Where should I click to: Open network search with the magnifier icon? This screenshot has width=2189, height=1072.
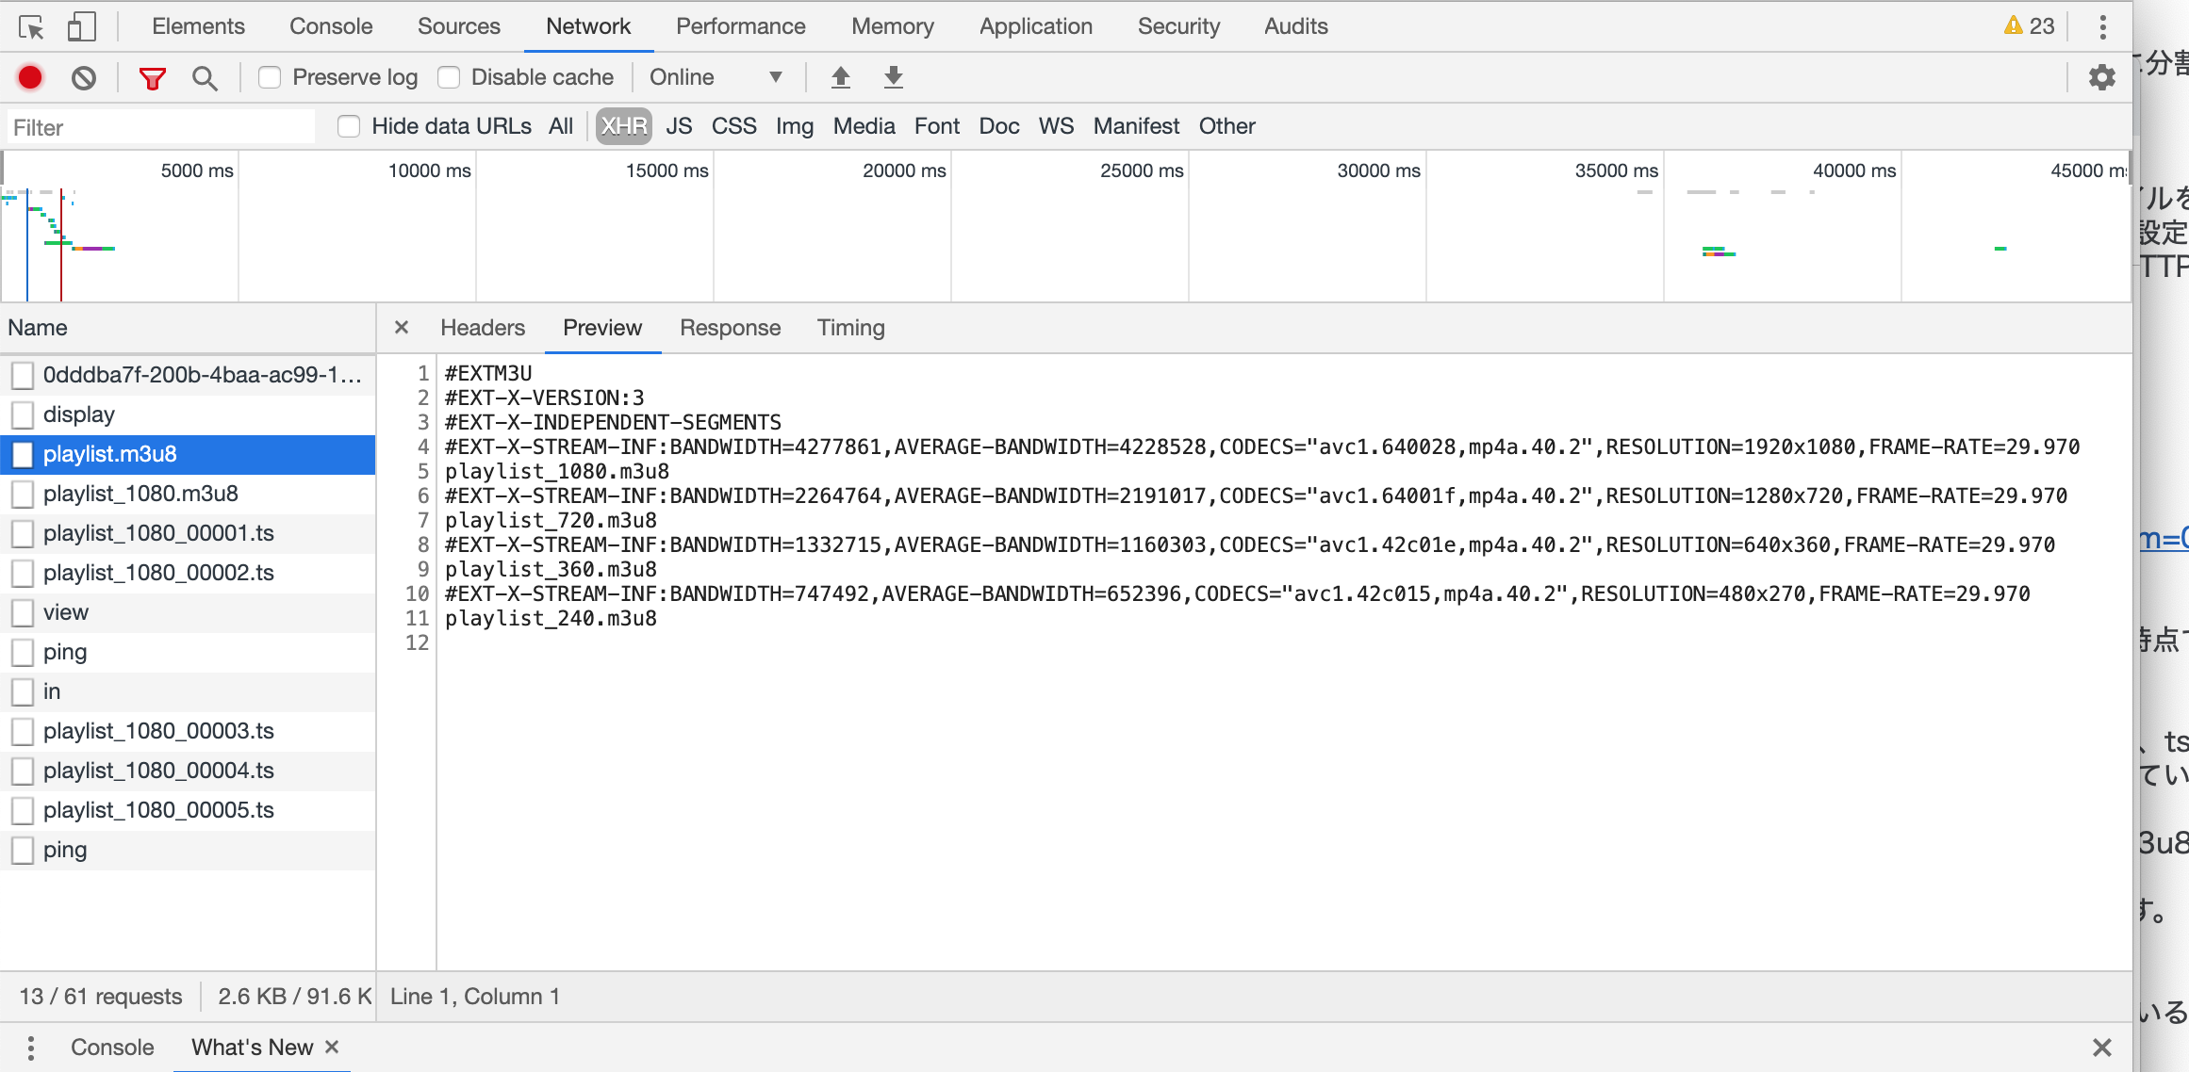click(x=204, y=77)
